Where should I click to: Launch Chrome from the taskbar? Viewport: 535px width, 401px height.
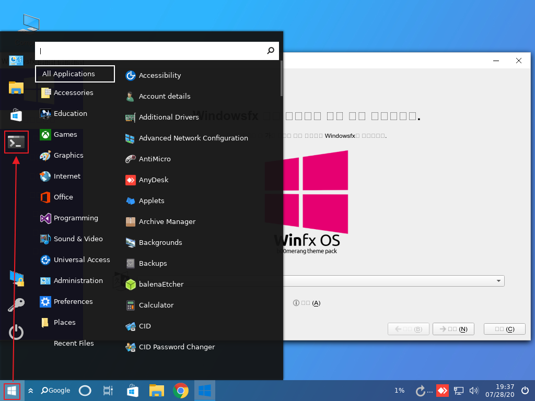181,391
